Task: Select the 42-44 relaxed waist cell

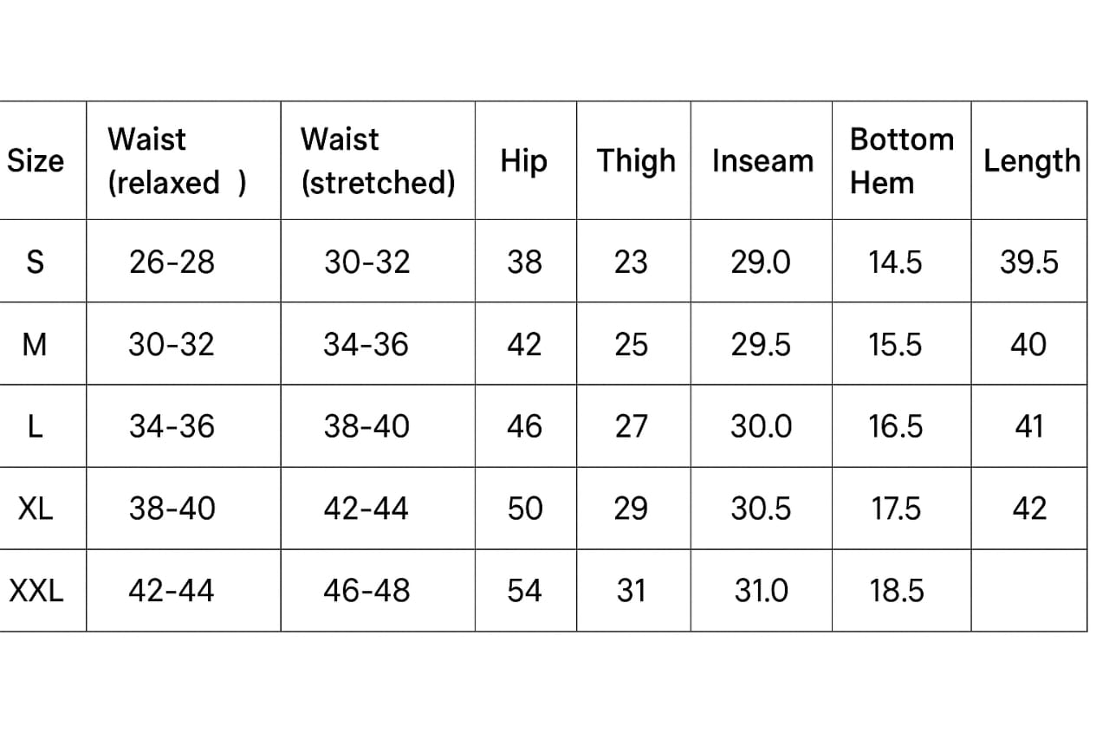Action: coord(172,591)
